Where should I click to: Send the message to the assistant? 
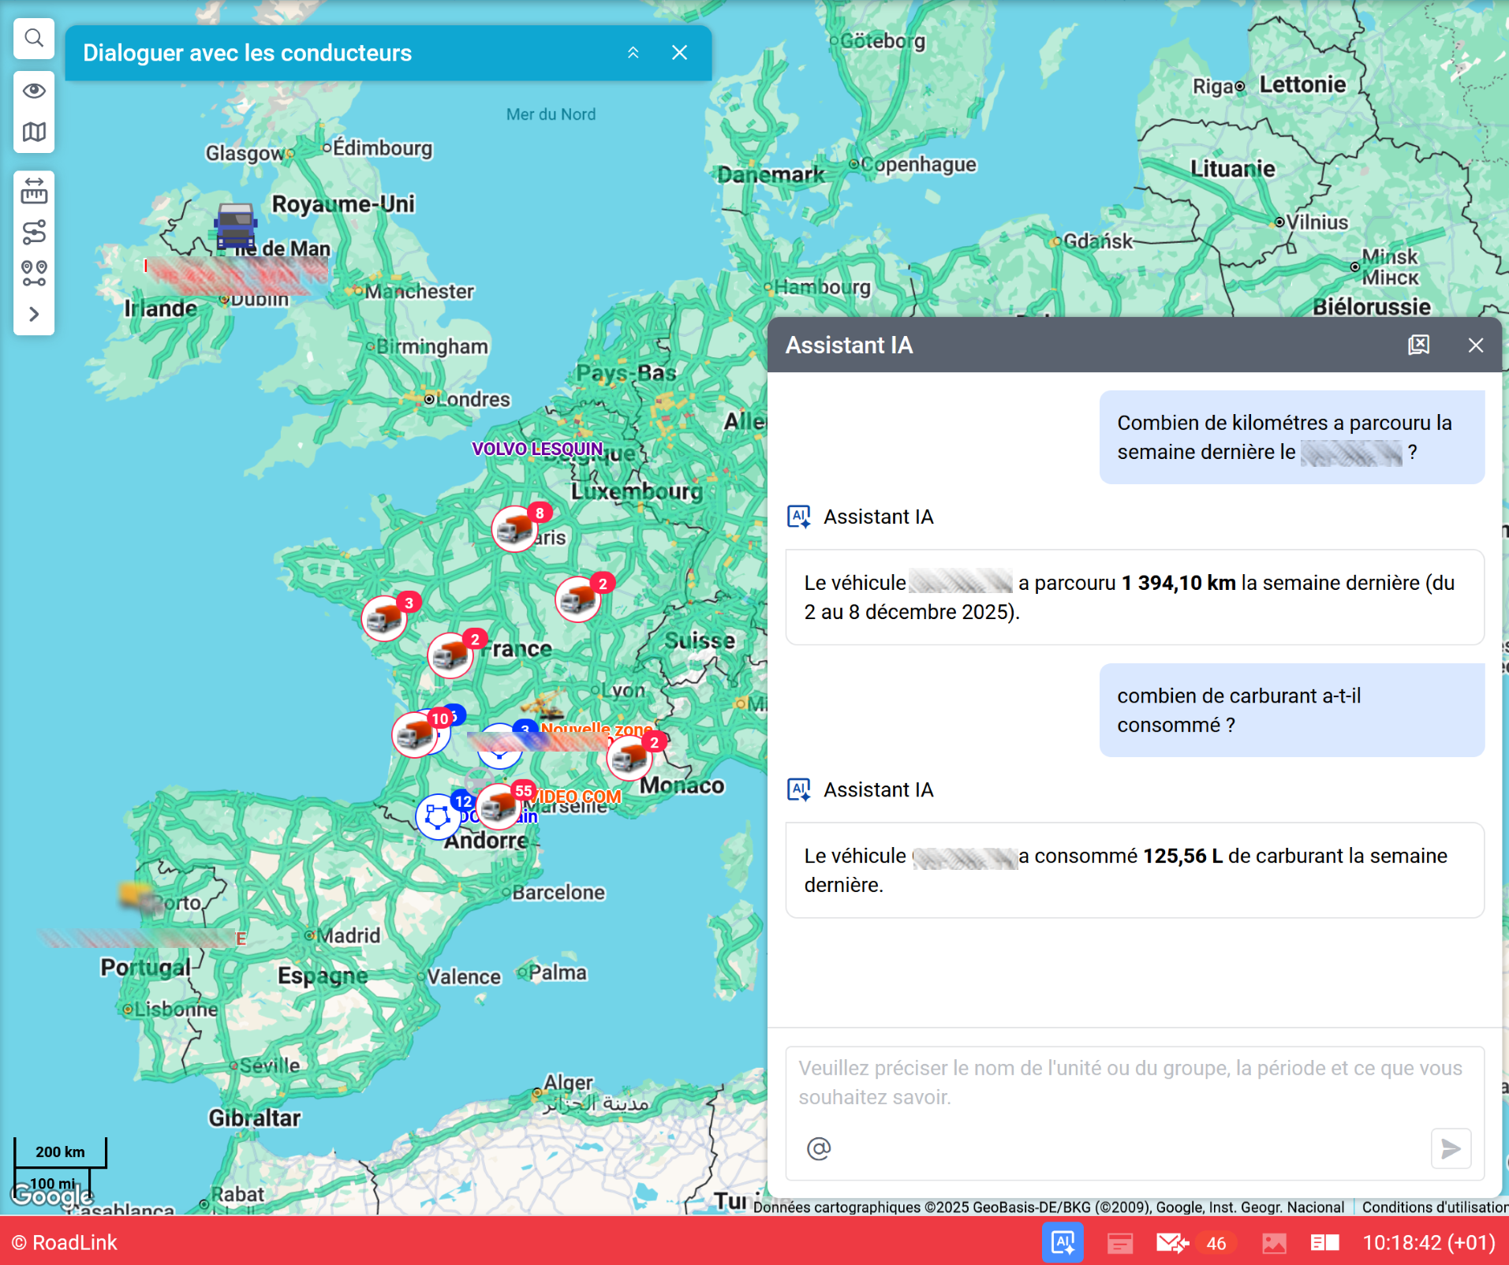point(1451,1148)
